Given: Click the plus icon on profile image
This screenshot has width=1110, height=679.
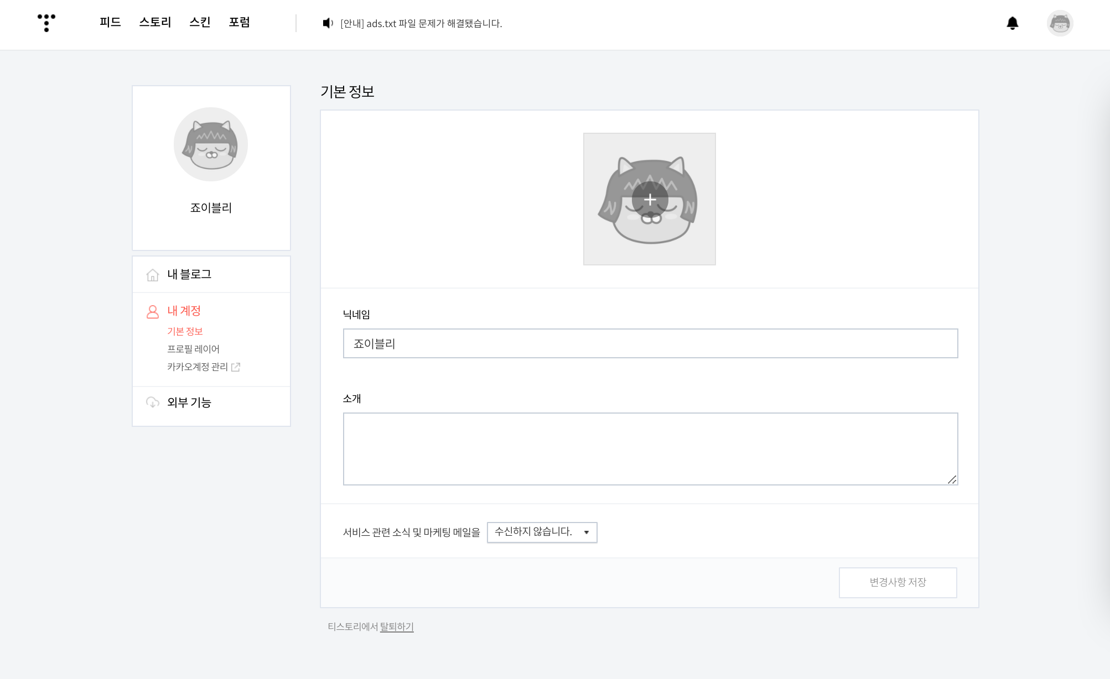Looking at the screenshot, I should pos(650,200).
